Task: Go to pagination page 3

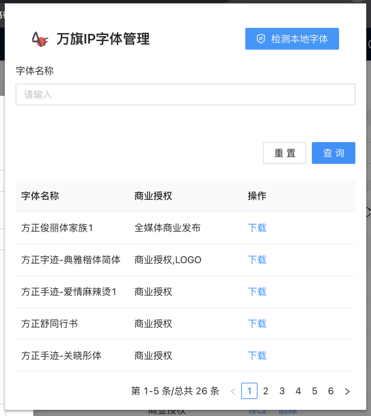Action: (282, 391)
